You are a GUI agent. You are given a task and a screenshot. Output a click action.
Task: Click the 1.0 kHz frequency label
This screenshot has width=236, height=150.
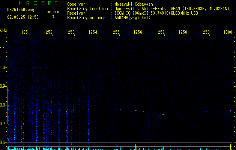(x=3, y=67)
